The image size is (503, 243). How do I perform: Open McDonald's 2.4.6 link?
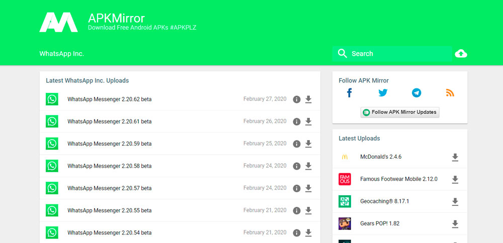pos(381,157)
